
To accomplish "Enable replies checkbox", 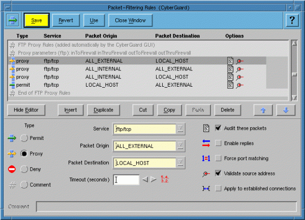I will coord(218,143).
